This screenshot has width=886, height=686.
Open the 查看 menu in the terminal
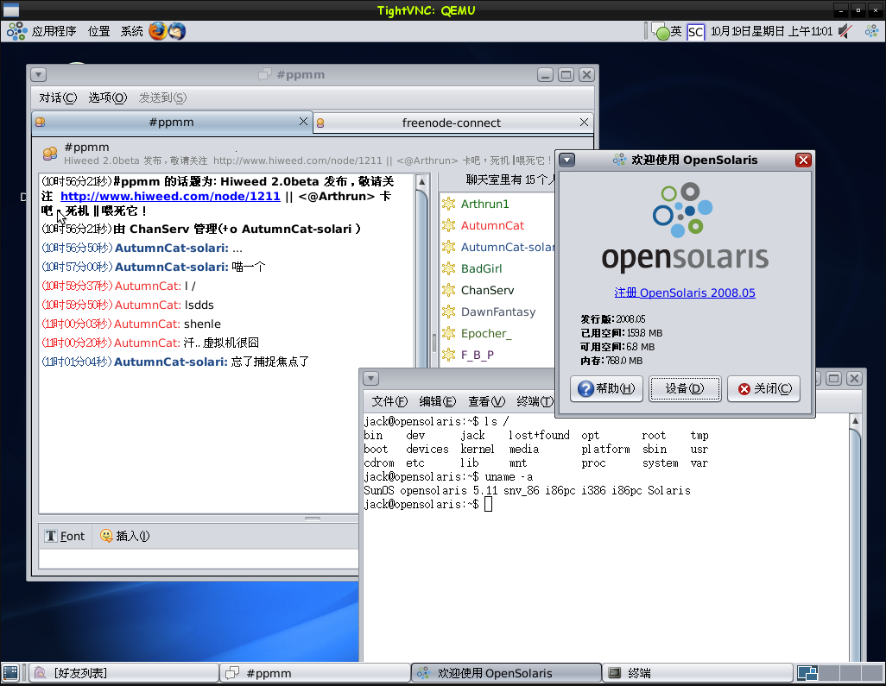(486, 401)
